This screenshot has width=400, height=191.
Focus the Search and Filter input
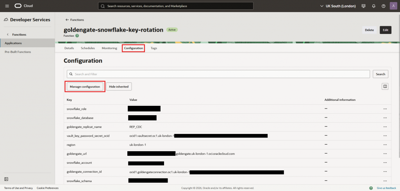click(218, 74)
